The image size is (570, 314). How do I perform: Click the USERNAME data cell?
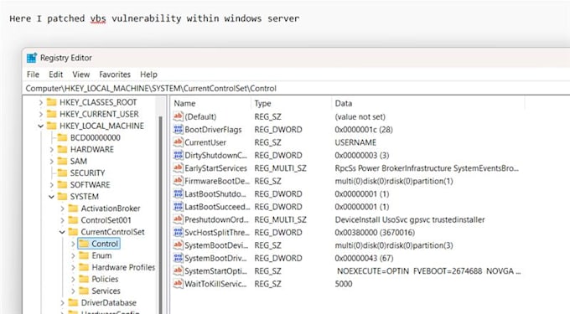355,142
